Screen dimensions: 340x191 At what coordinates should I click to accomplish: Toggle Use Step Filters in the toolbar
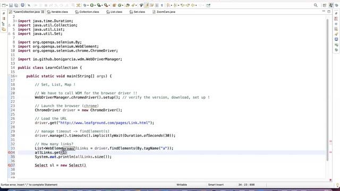pos(78,5)
